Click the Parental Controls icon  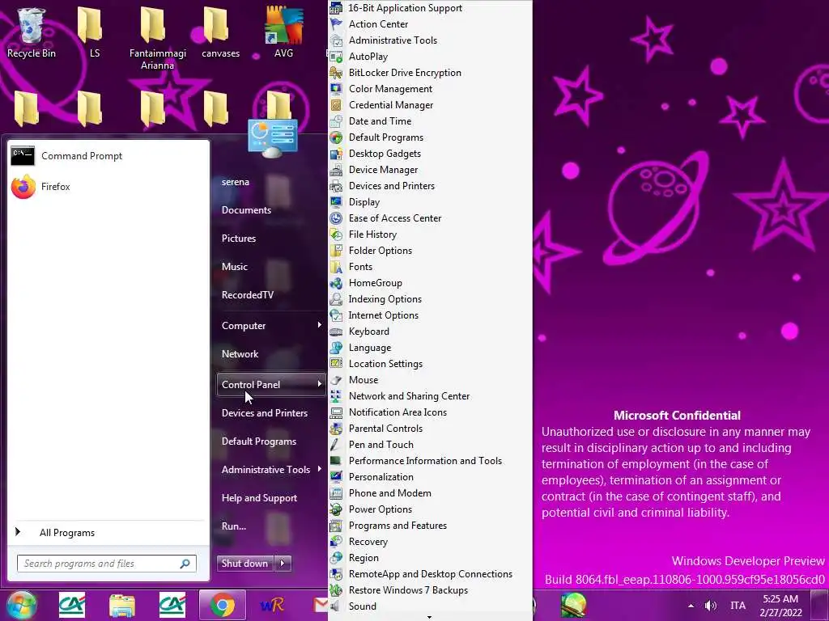tap(336, 429)
